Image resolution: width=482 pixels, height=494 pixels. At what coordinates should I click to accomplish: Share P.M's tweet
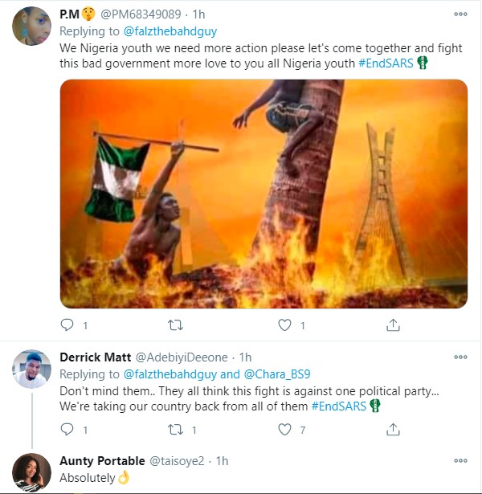coord(393,325)
